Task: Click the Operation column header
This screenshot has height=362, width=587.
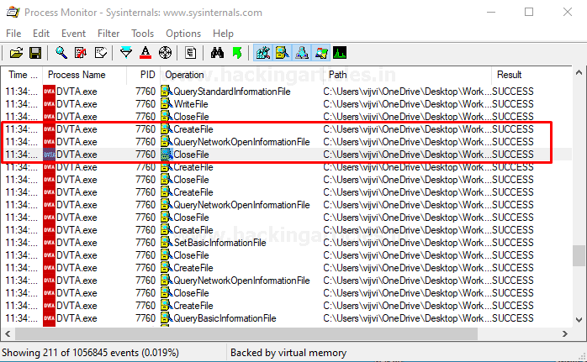Action: pyautogui.click(x=242, y=75)
